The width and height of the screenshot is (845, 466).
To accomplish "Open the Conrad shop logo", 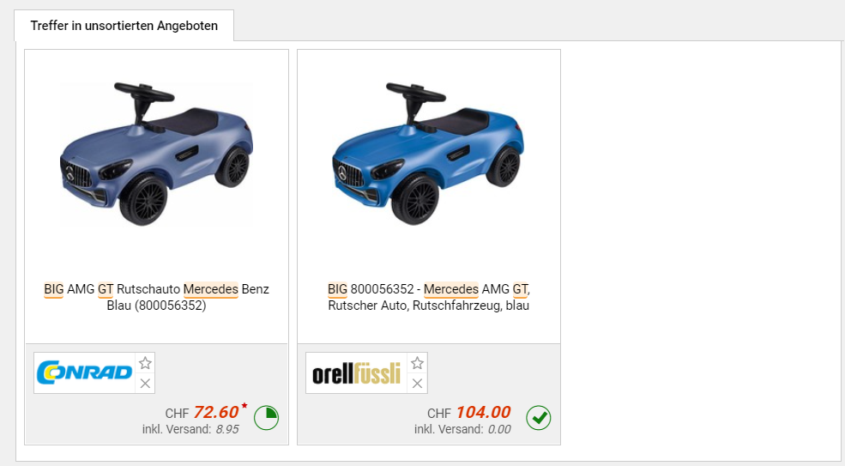I will (84, 372).
